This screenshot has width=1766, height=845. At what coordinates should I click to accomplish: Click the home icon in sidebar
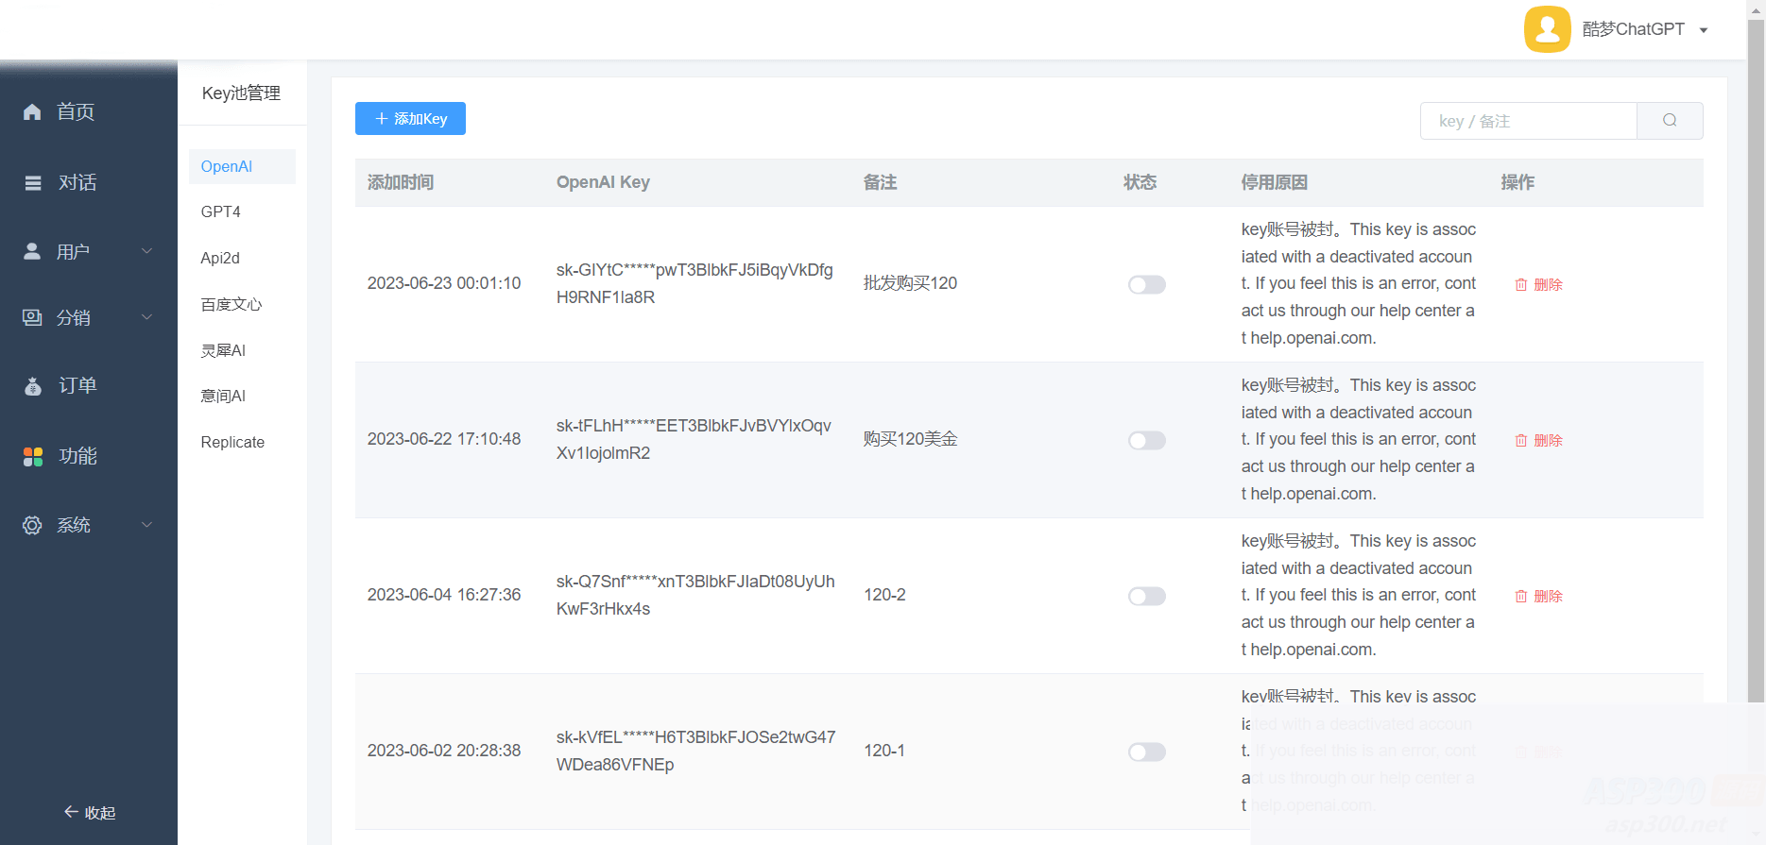pos(32,112)
